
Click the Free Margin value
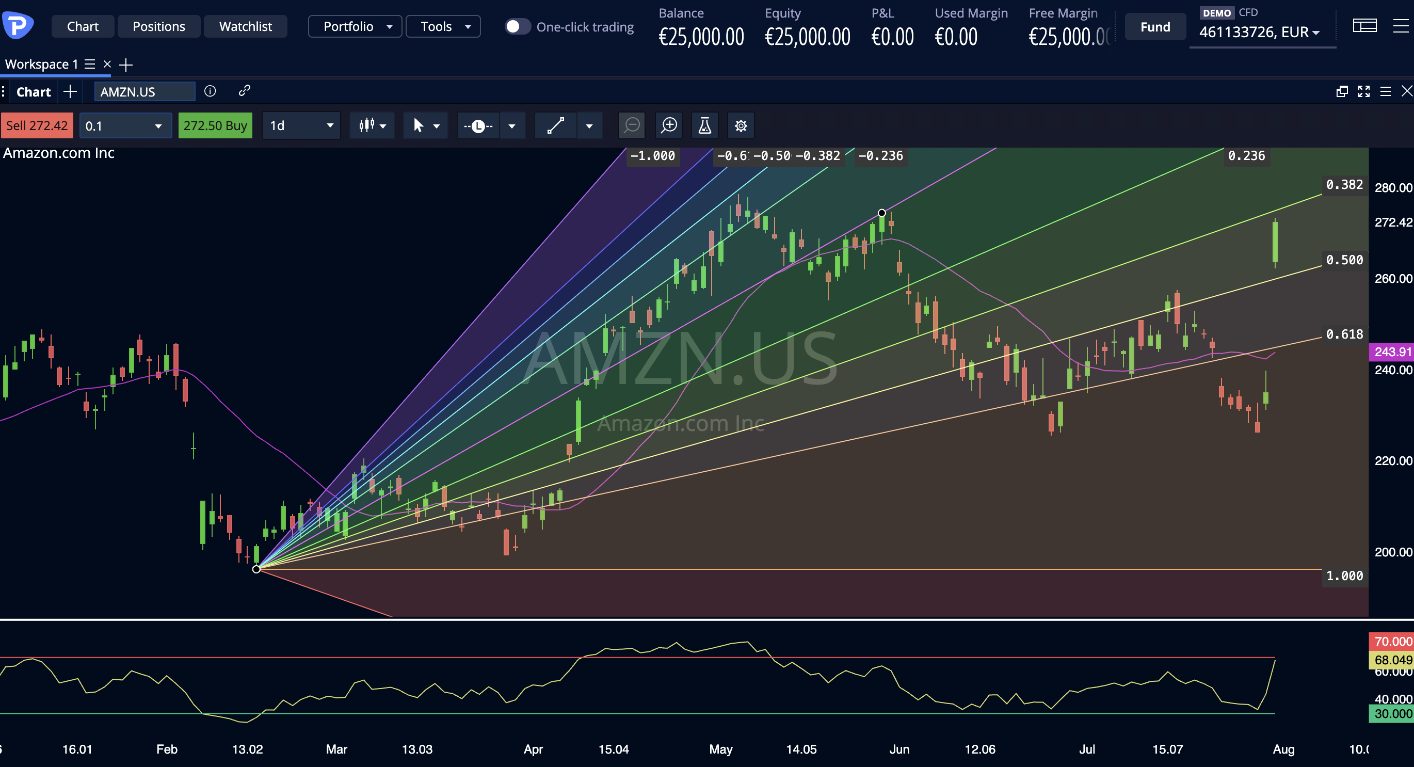1069,37
